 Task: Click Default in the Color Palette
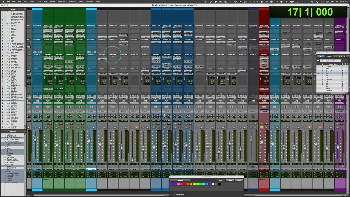[230, 180]
